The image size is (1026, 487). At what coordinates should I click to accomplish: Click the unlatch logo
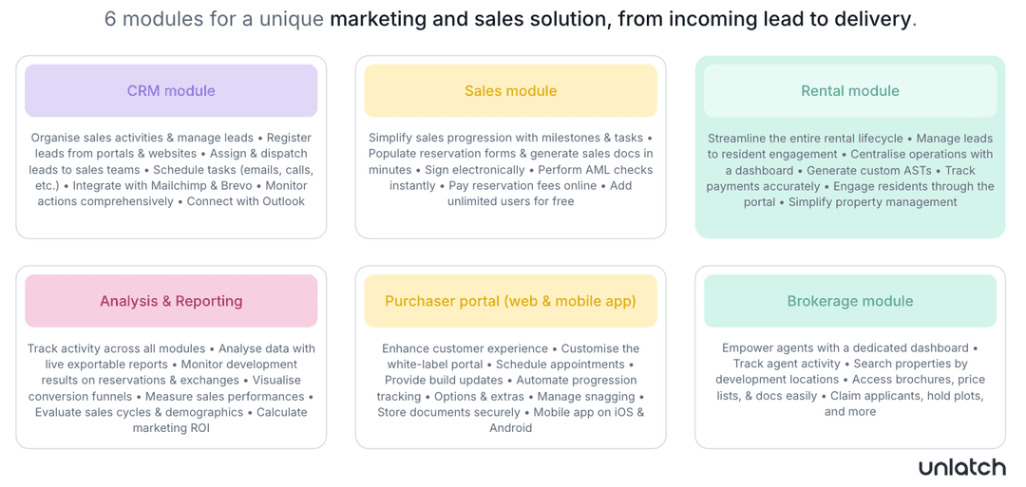[x=961, y=467]
